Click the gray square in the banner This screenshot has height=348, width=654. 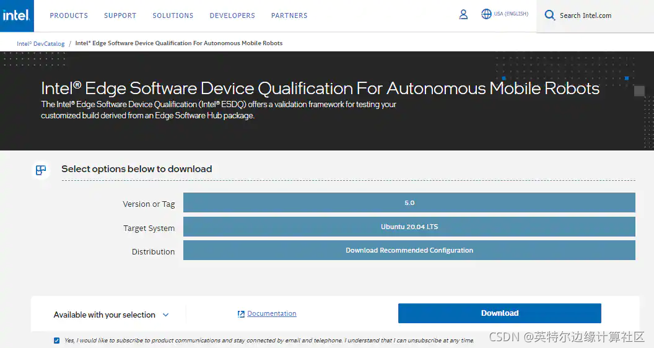tap(639, 91)
